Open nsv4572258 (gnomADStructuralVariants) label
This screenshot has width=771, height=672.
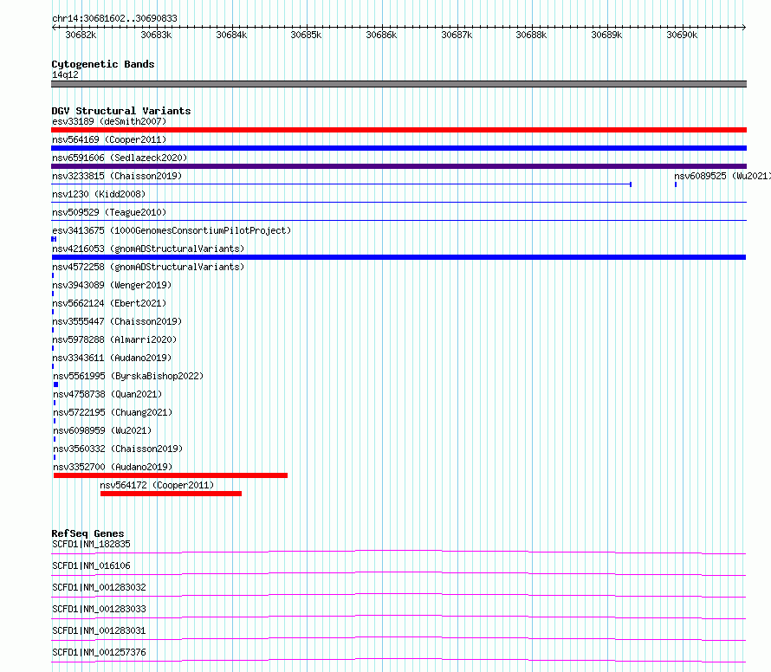[x=148, y=267]
